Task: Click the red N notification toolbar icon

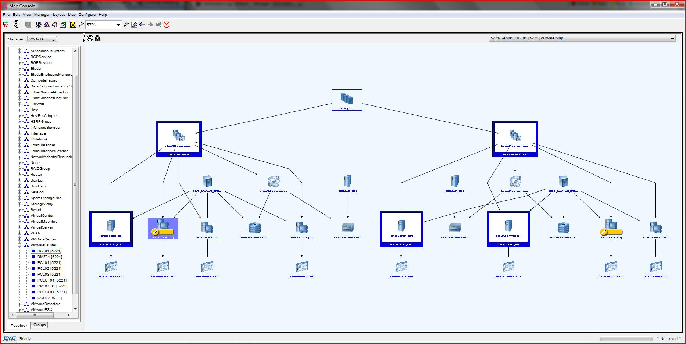Action: coord(6,25)
